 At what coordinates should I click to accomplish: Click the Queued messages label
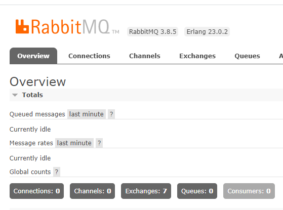coord(37,114)
